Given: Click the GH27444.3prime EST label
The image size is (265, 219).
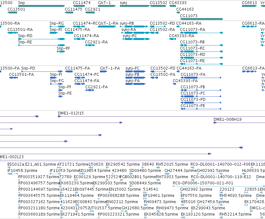Looking at the screenshot, I should (x=181, y=171).
